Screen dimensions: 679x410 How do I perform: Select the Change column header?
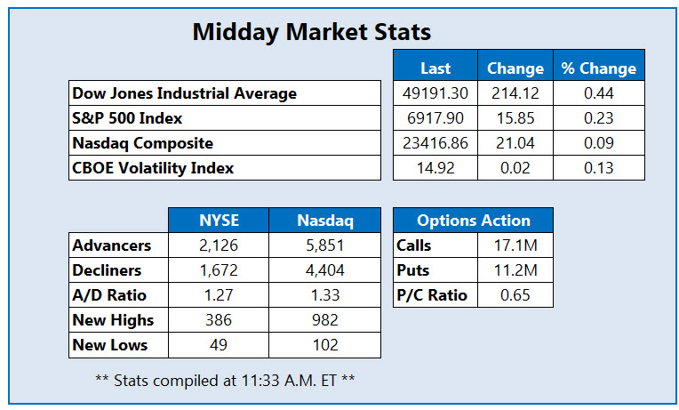click(x=515, y=68)
